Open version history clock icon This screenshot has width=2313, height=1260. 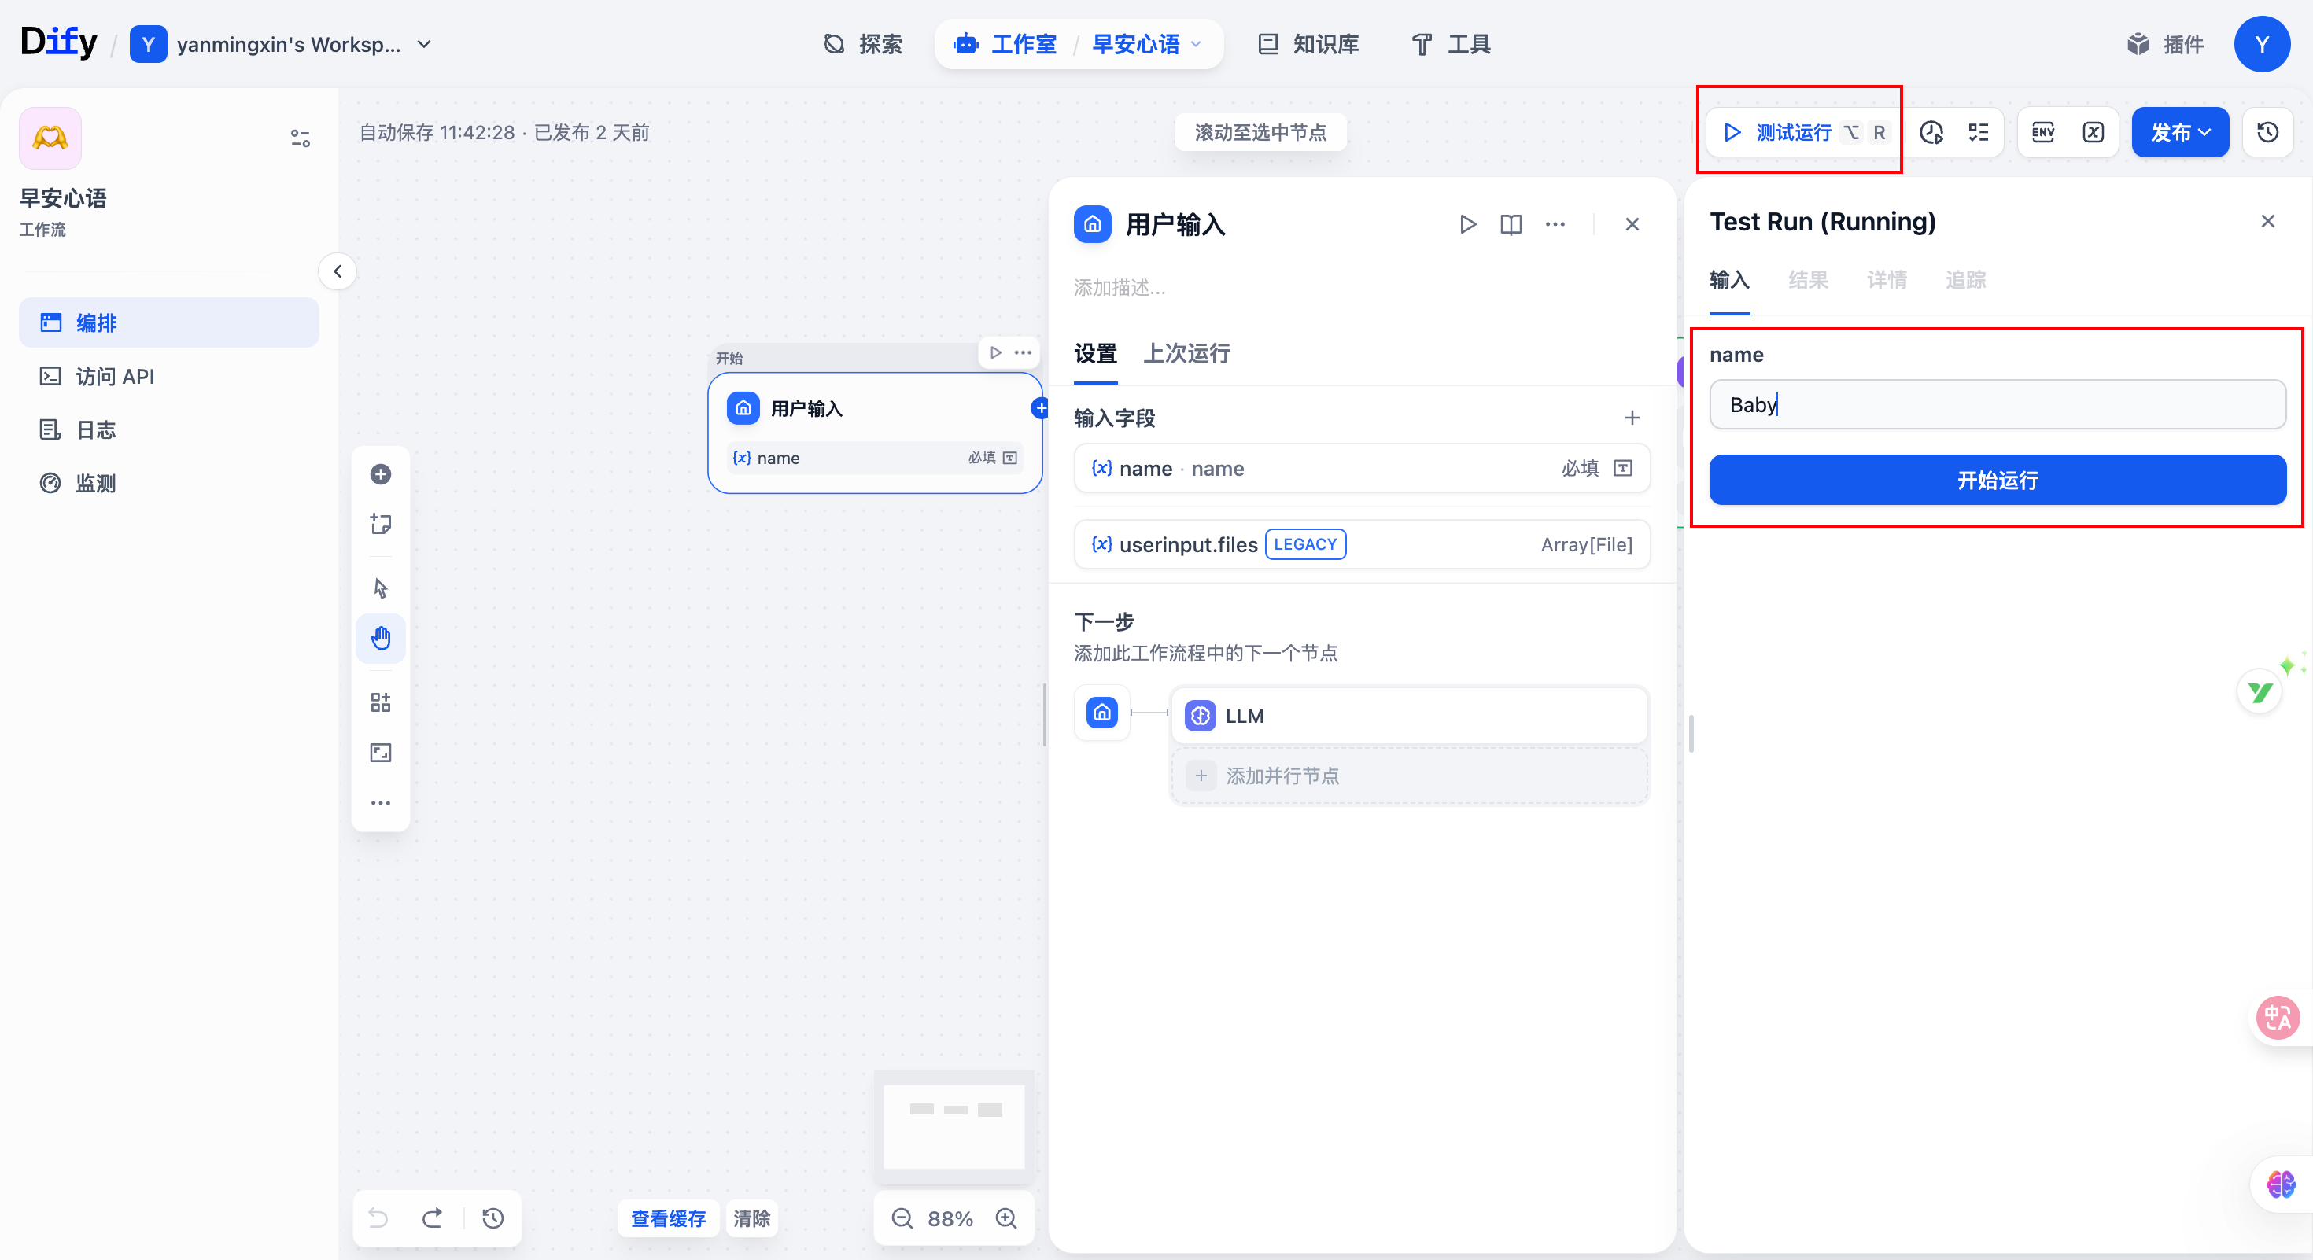(x=2267, y=133)
